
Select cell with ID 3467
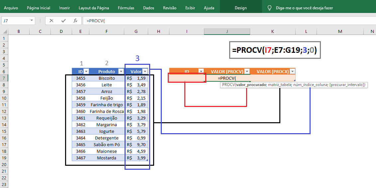point(80,158)
